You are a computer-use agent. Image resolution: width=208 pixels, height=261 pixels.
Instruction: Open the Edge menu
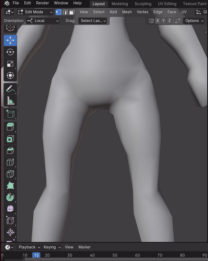pyautogui.click(x=158, y=12)
